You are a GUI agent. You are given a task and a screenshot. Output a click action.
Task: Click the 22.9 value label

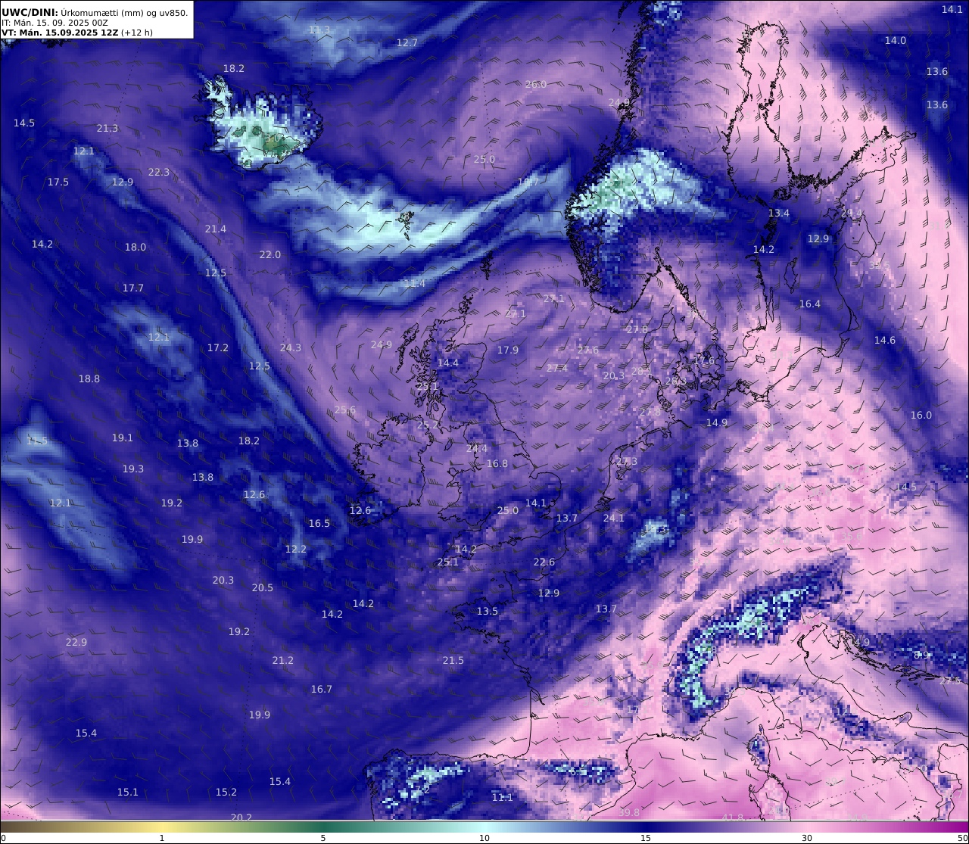[76, 643]
